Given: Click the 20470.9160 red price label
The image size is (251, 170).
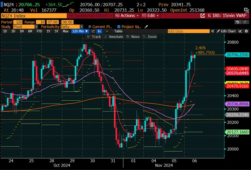Looking at the screenshot, I should click(237, 86).
